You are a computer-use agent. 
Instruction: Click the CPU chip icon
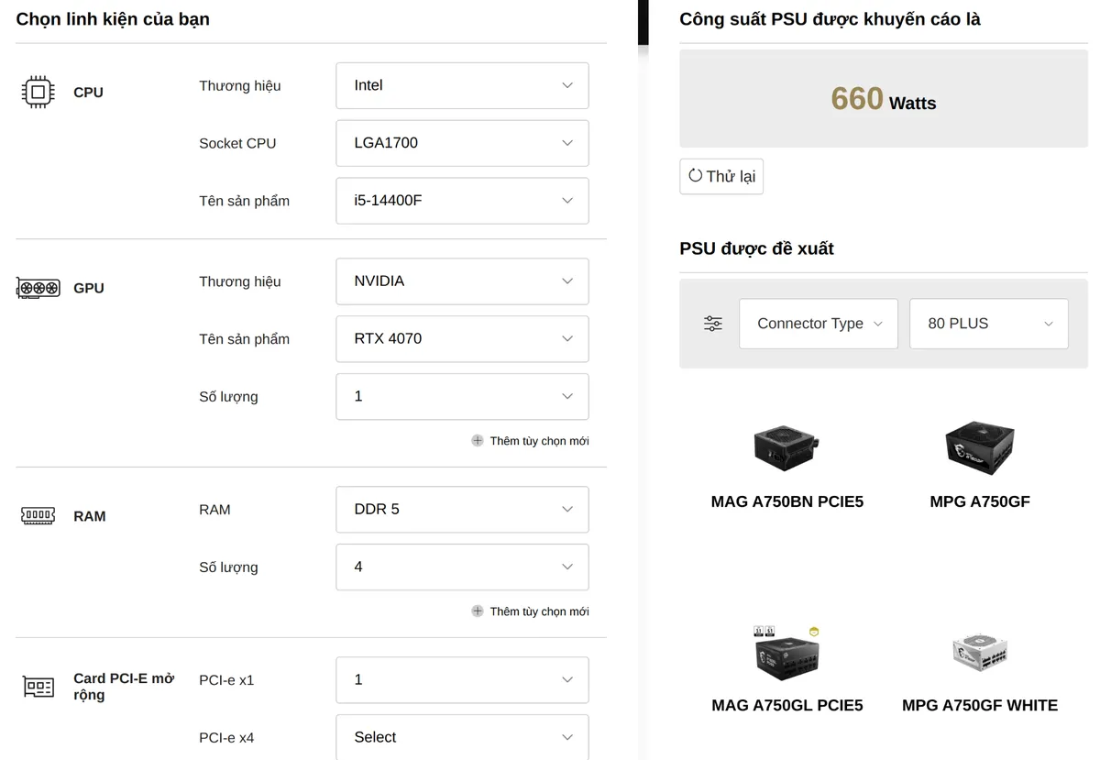click(x=38, y=92)
